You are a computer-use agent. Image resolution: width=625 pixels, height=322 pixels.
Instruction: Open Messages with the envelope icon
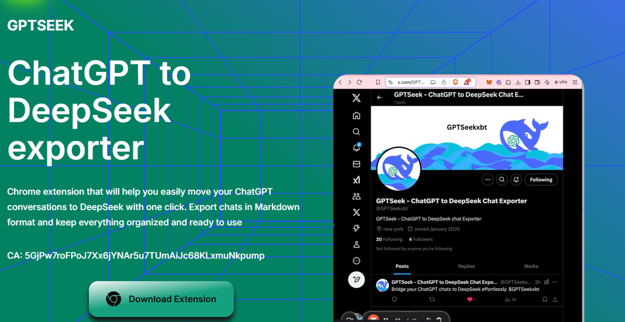(x=356, y=163)
